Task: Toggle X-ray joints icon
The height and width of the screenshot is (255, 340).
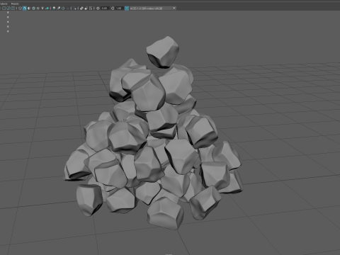Action: click(91, 8)
